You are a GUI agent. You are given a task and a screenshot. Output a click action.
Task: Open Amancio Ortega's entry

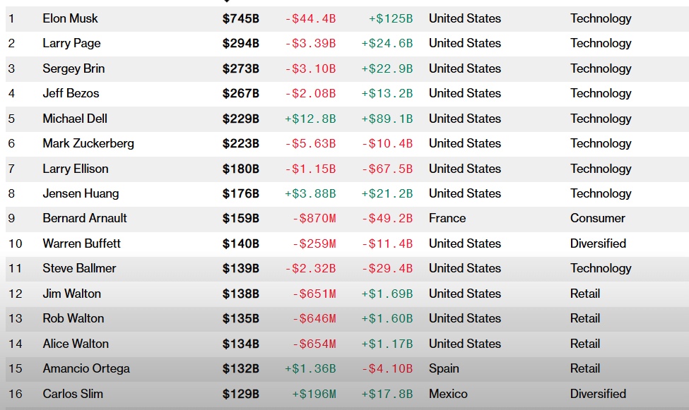click(86, 369)
